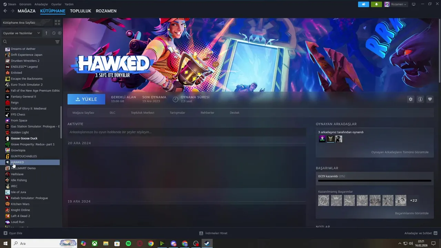Add HAWKED to favorites with heart

coord(430,99)
